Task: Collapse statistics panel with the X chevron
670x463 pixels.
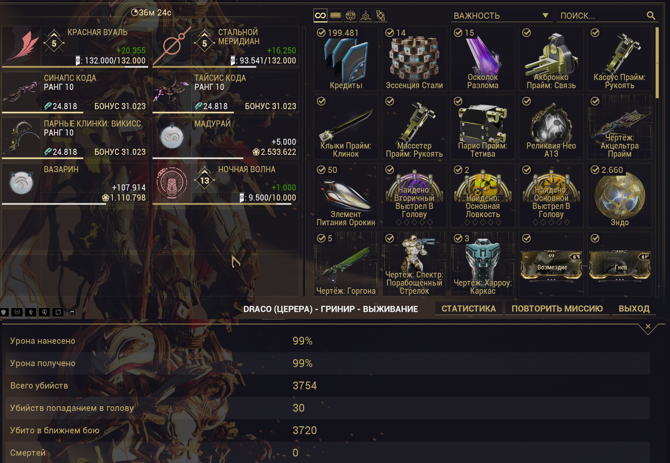Action: click(x=648, y=327)
